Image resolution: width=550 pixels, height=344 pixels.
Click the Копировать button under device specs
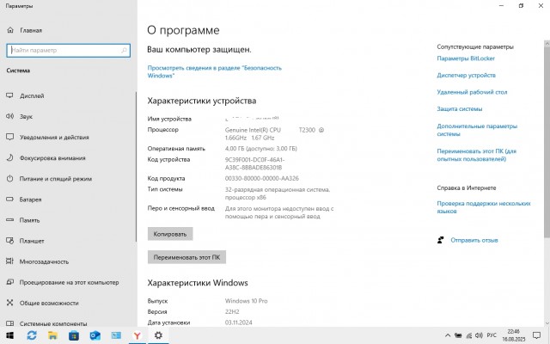pyautogui.click(x=170, y=234)
